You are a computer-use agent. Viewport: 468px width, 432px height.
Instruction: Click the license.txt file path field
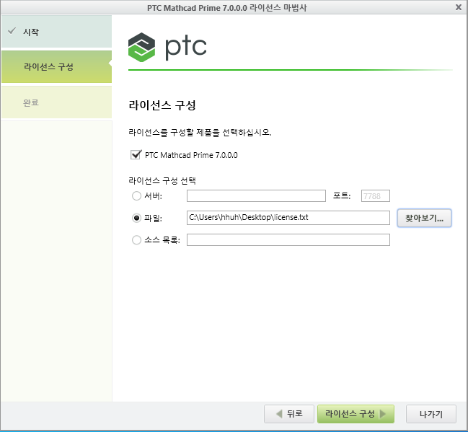pyautogui.click(x=288, y=218)
